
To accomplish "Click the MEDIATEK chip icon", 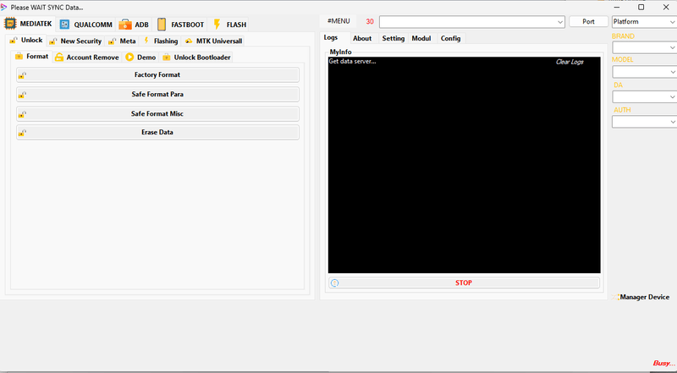I will point(12,25).
